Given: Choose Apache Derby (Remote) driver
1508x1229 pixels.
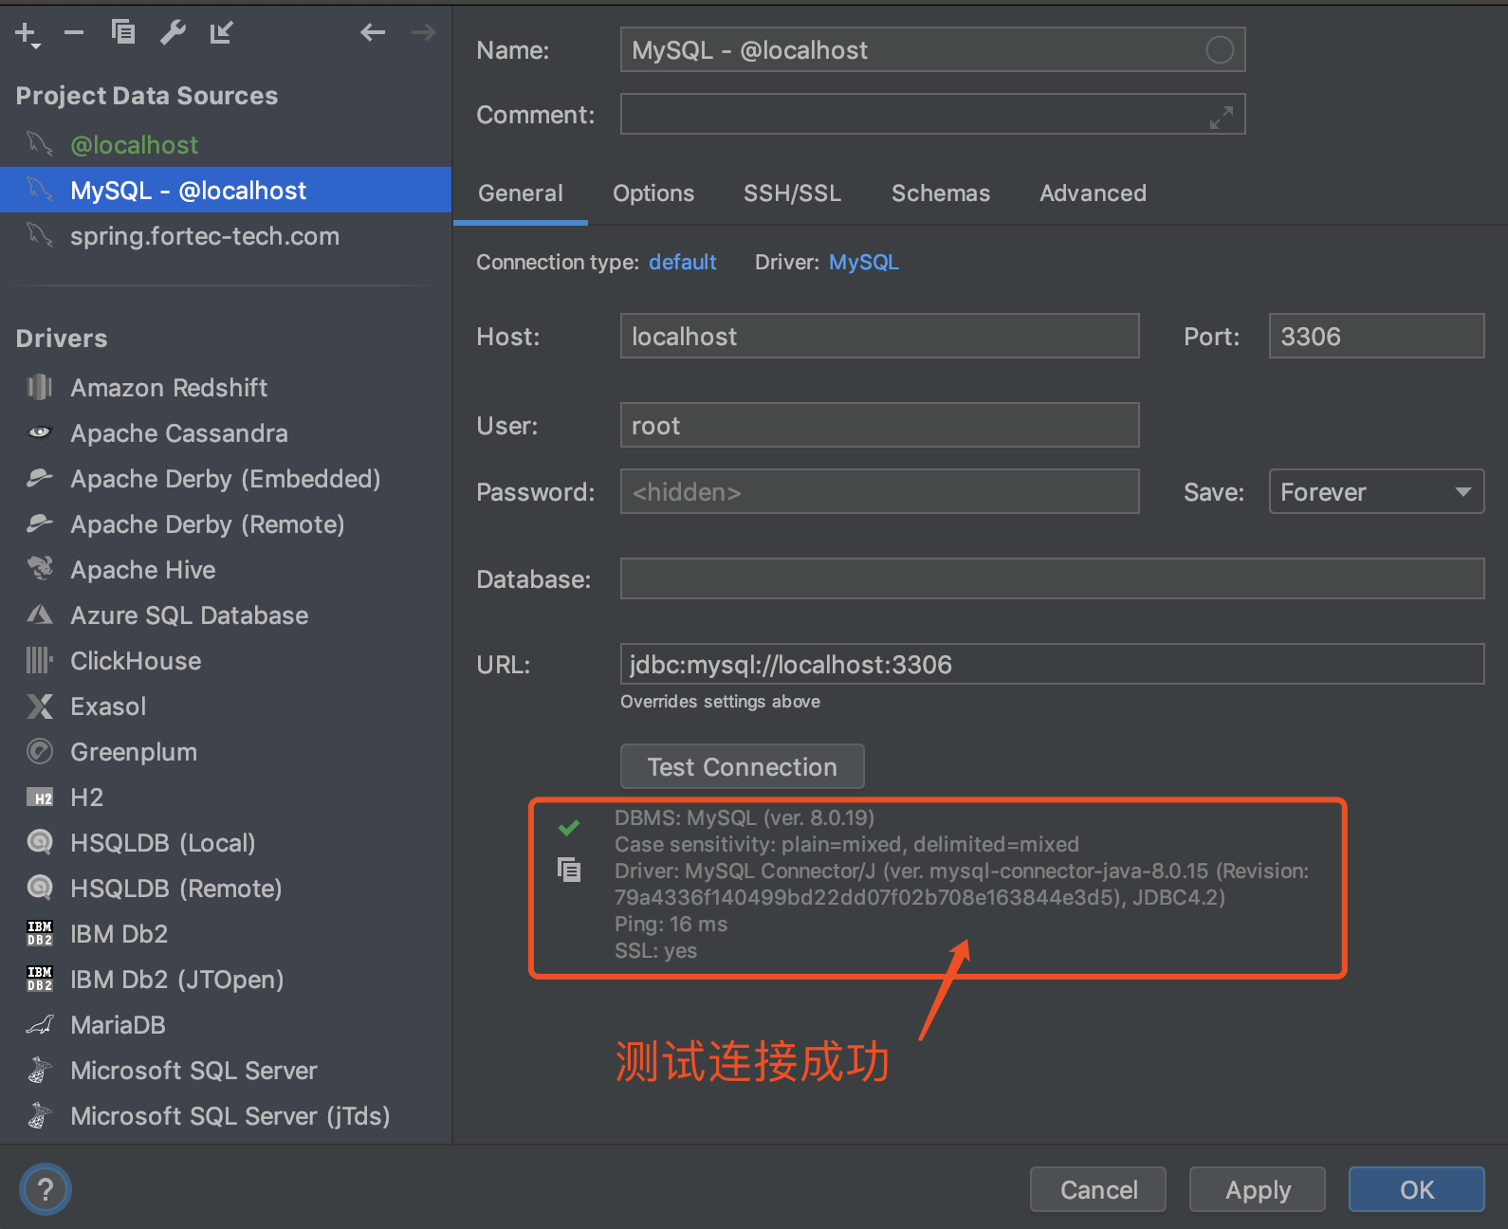Looking at the screenshot, I should coord(226,523).
